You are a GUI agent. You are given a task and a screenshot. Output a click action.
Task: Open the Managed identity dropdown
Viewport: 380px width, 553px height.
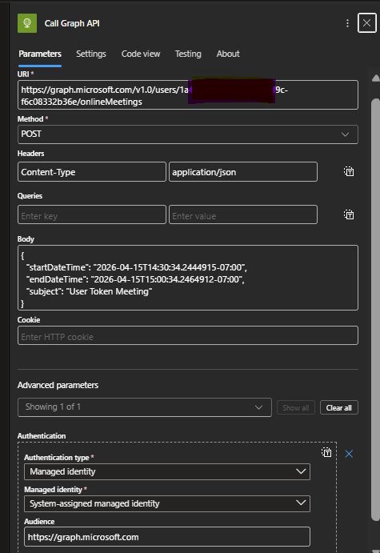point(167,503)
